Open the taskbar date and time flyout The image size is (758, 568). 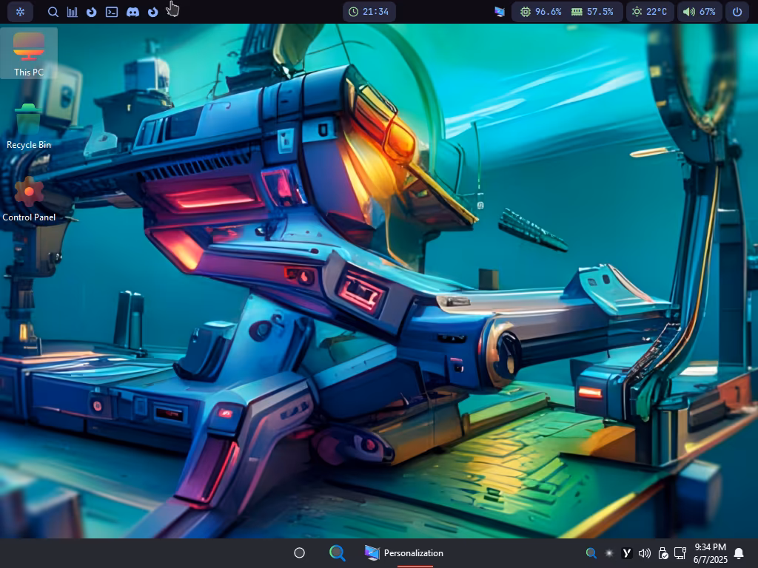(710, 553)
